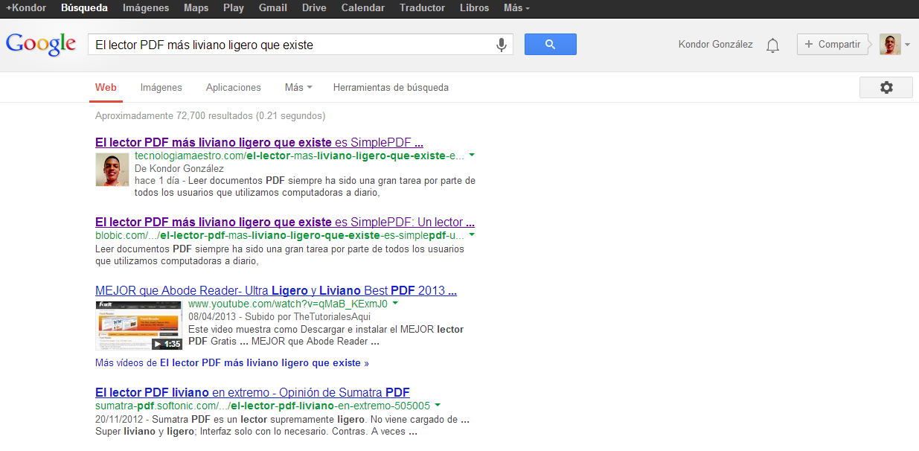The width and height of the screenshot is (919, 451).
Task: Expand green arrow beside sumatra-pdf.softonic.com URL
Action: [x=438, y=405]
